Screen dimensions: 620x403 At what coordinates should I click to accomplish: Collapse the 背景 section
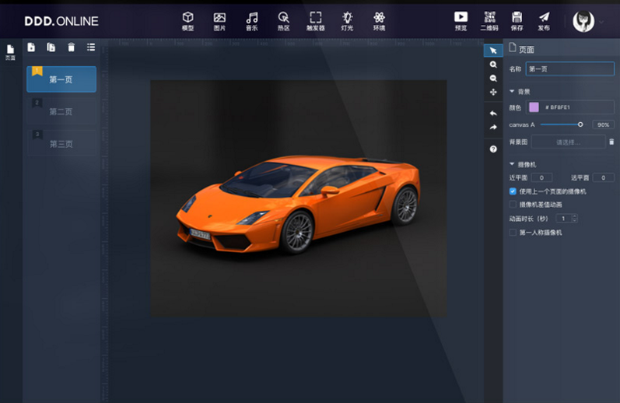(x=512, y=92)
